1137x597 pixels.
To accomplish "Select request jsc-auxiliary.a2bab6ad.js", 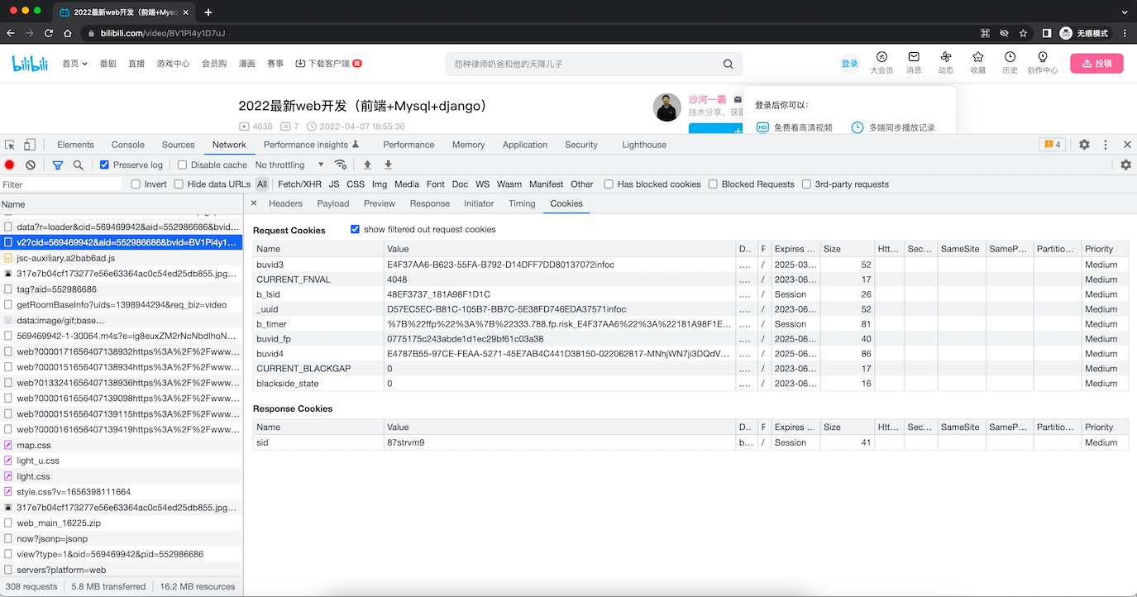I will click(x=122, y=258).
